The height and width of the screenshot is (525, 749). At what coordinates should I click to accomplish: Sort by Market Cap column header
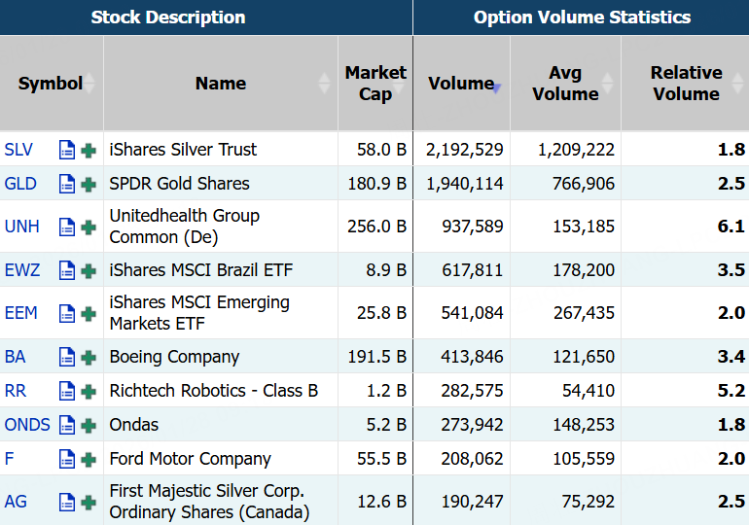pyautogui.click(x=374, y=84)
